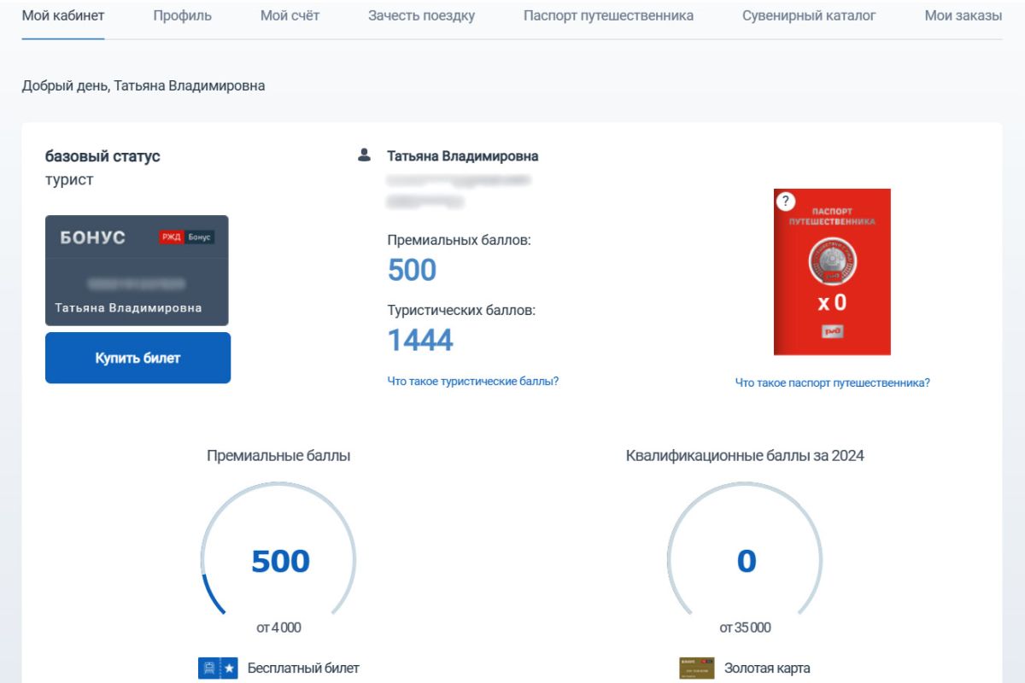The width and height of the screenshot is (1025, 683).
Task: Switch to the Мой счёт tab
Action: coord(290,15)
